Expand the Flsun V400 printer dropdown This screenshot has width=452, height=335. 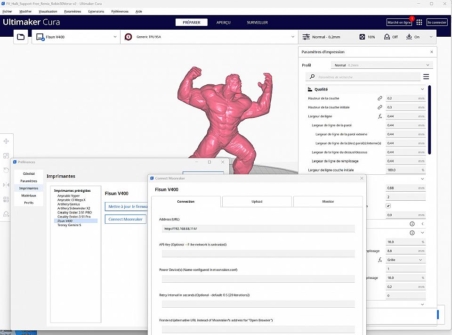pyautogui.click(x=115, y=37)
